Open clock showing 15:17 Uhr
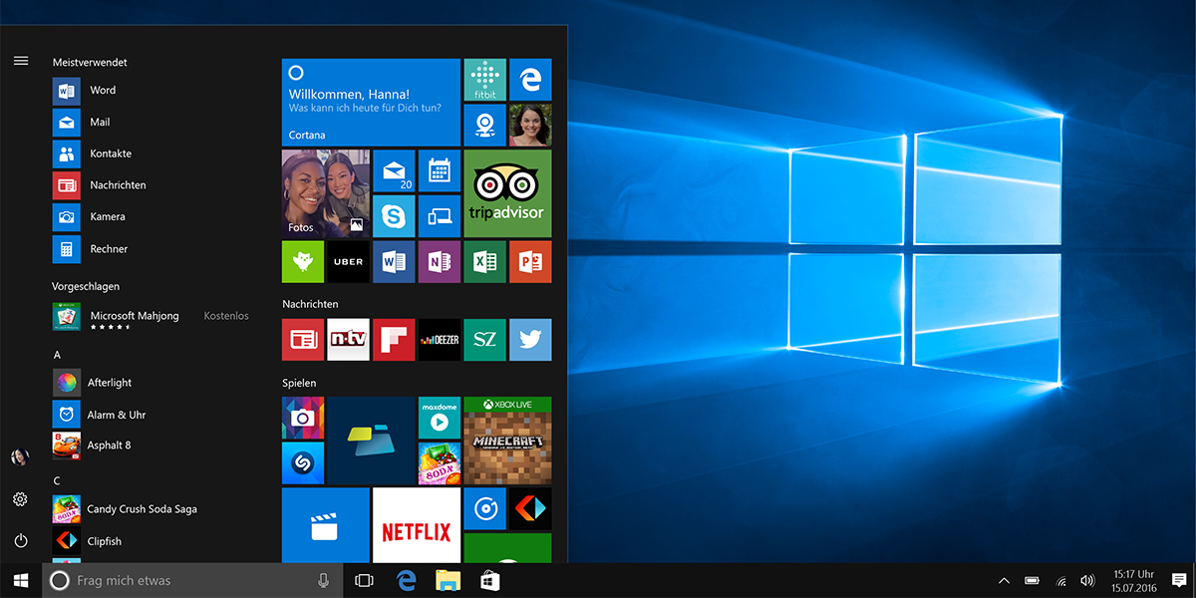 [1132, 580]
